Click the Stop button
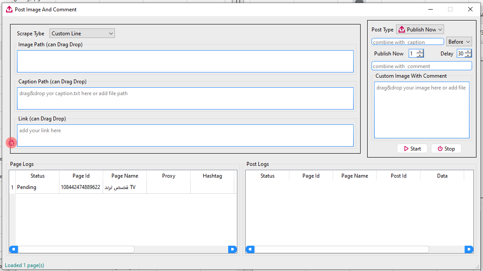 446,148
